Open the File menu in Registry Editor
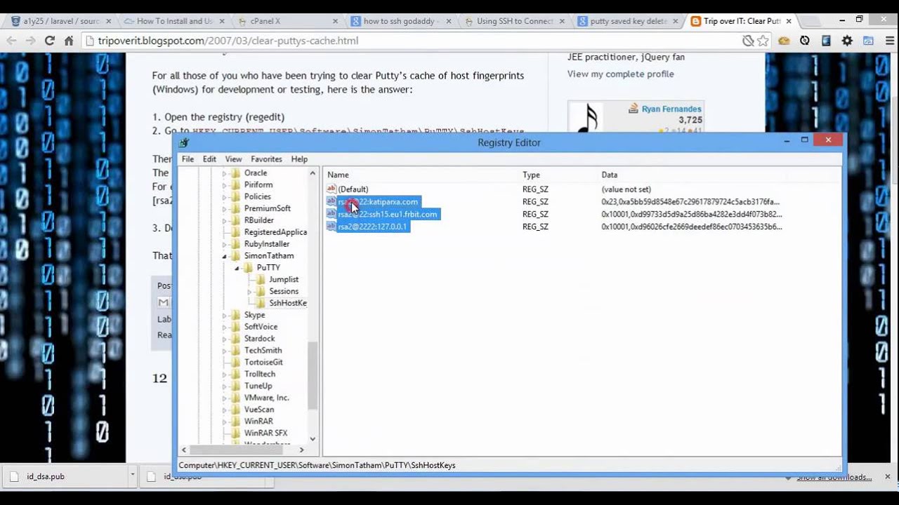 188,159
